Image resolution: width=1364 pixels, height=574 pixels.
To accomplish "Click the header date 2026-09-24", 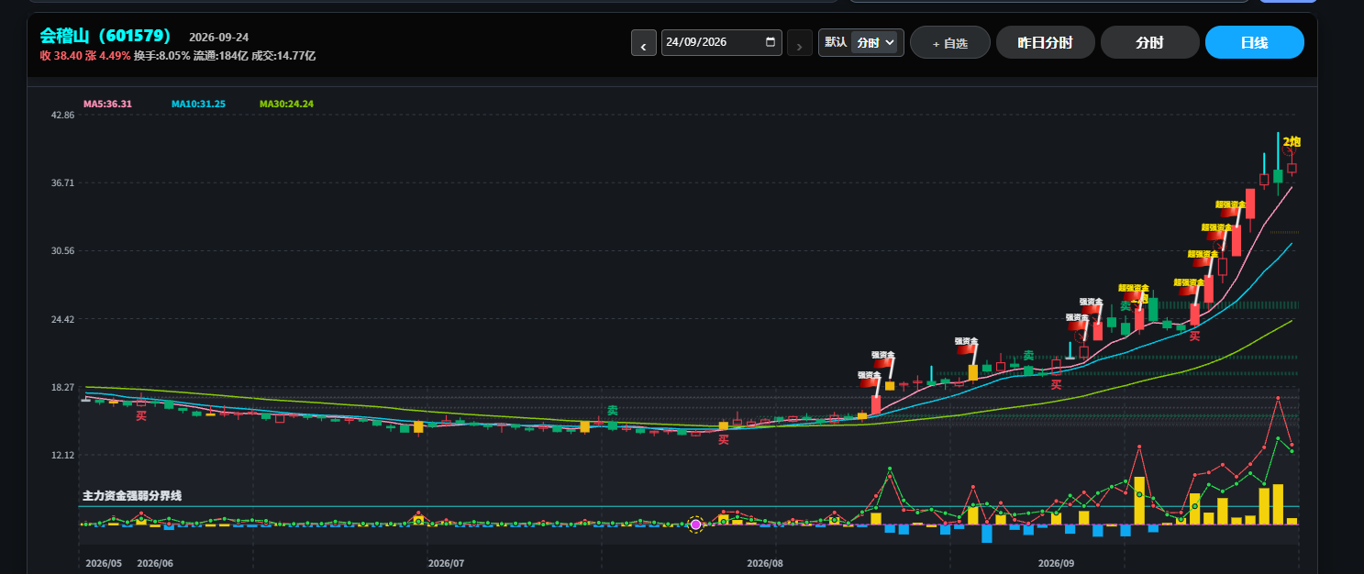I will coord(218,38).
